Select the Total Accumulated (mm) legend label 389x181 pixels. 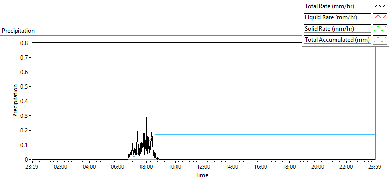coord(337,40)
